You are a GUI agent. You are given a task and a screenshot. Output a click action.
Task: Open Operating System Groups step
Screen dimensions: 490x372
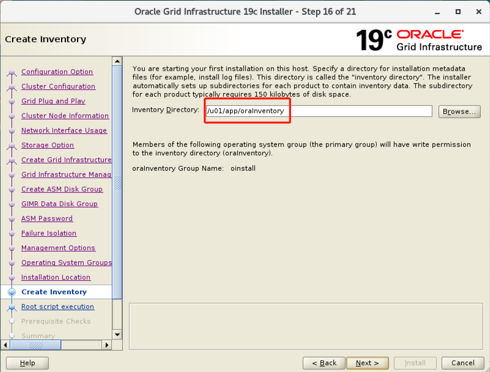point(66,263)
